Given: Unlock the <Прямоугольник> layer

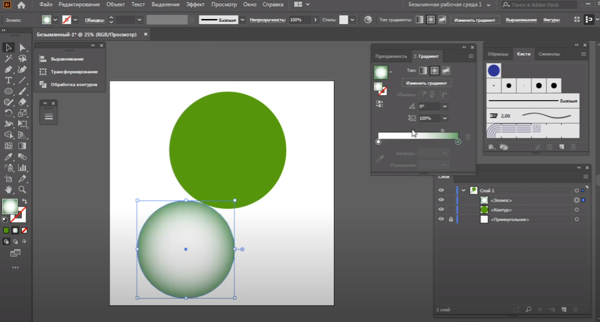Looking at the screenshot, I should pyautogui.click(x=451, y=220).
